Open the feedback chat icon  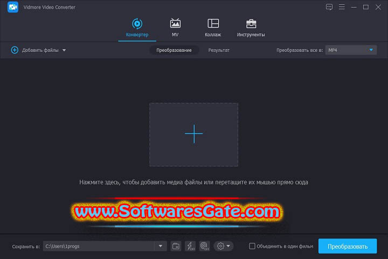329,7
